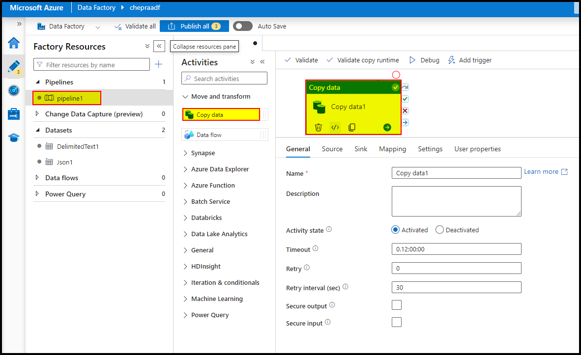The width and height of the screenshot is (581, 355).
Task: Open the Monitor gauge icon
Action: (x=14, y=90)
